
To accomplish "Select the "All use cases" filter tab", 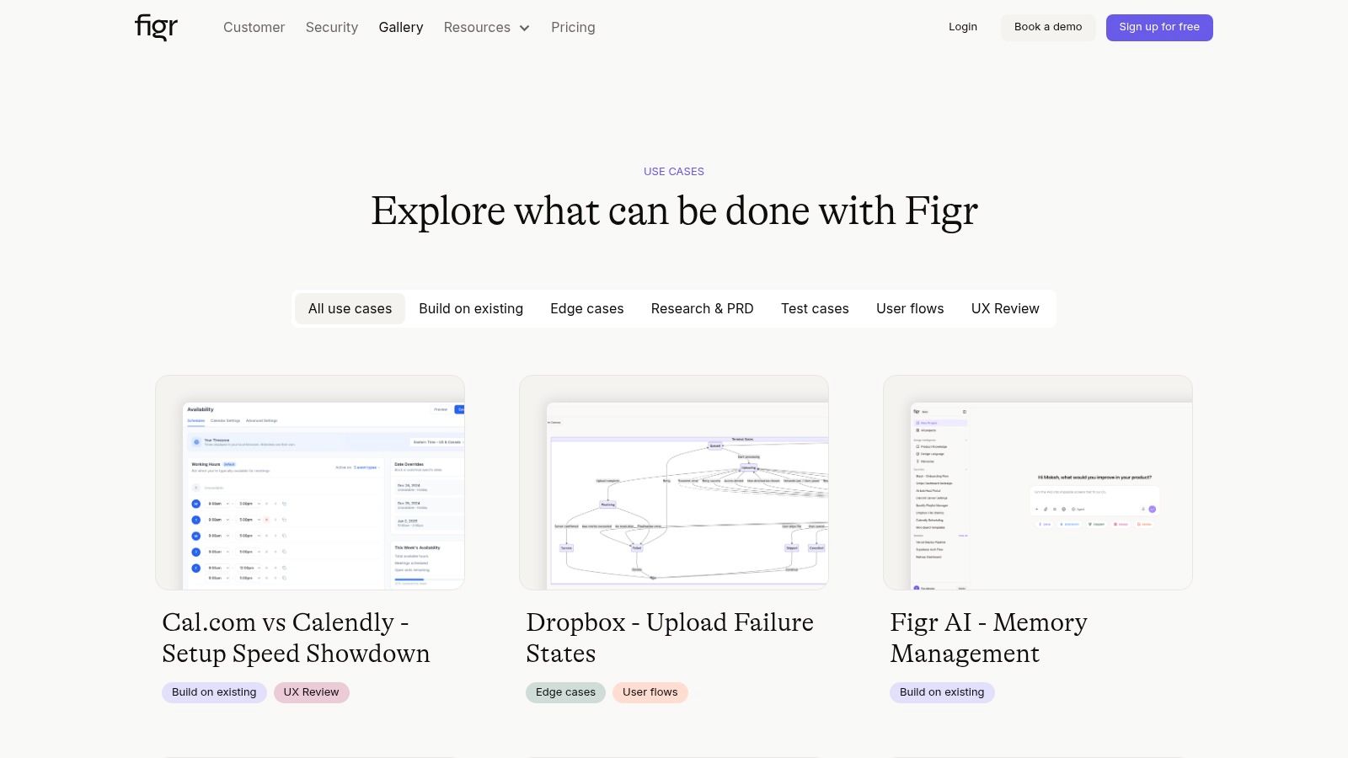I will [x=350, y=308].
